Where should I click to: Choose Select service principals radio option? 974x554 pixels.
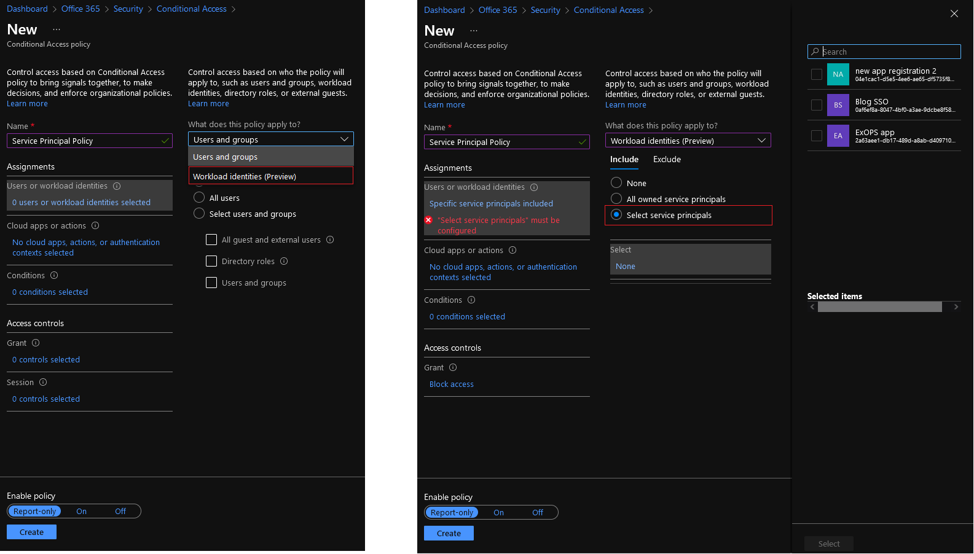(616, 215)
